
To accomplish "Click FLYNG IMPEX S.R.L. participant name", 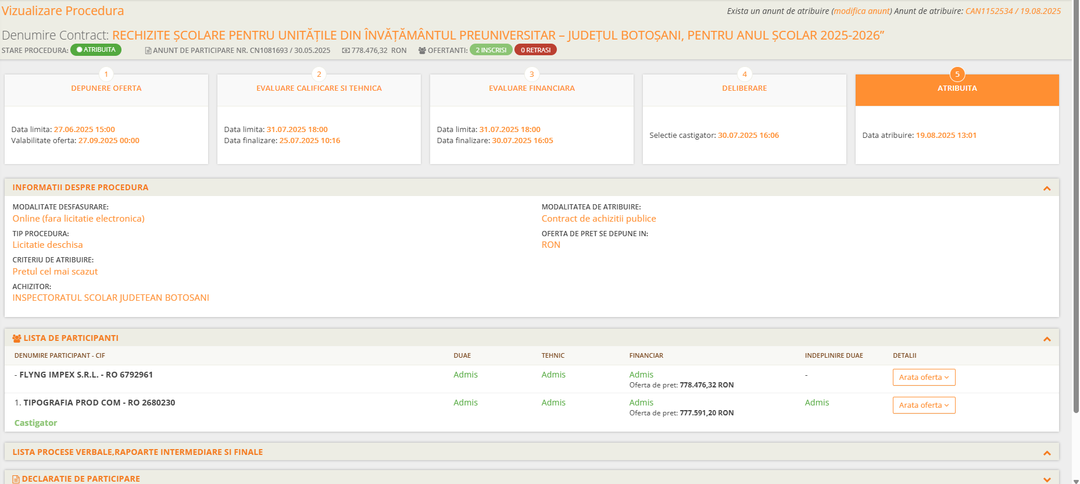I will (x=86, y=375).
